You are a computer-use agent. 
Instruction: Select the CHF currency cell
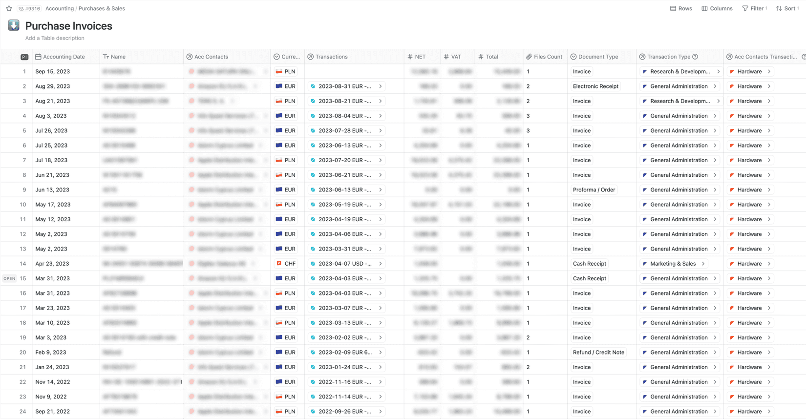click(286, 264)
